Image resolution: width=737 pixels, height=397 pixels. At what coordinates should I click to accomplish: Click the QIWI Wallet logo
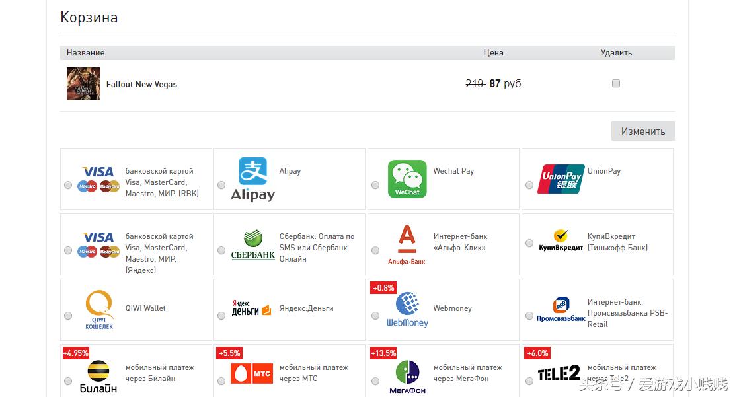click(x=99, y=310)
